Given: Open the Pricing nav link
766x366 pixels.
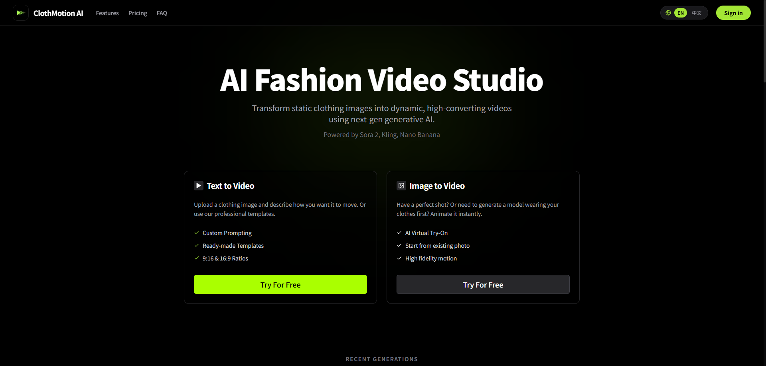Looking at the screenshot, I should [138, 13].
